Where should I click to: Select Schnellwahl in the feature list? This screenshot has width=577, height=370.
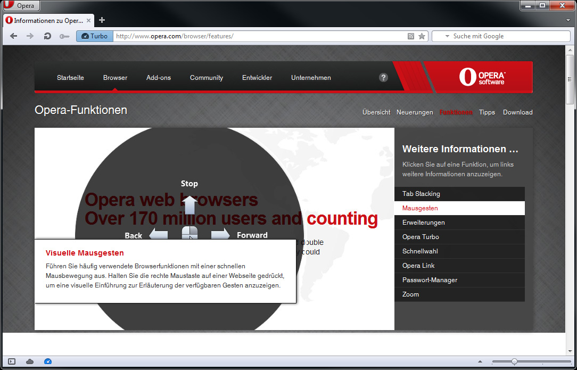(x=459, y=251)
